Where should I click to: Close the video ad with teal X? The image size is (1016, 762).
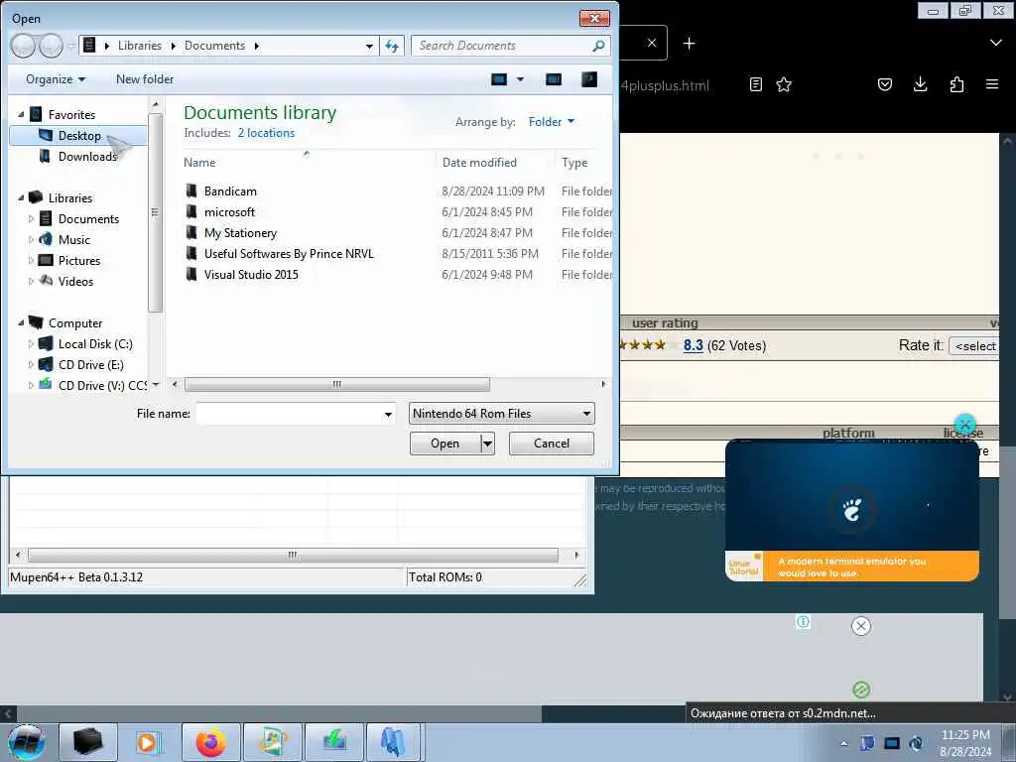click(964, 425)
